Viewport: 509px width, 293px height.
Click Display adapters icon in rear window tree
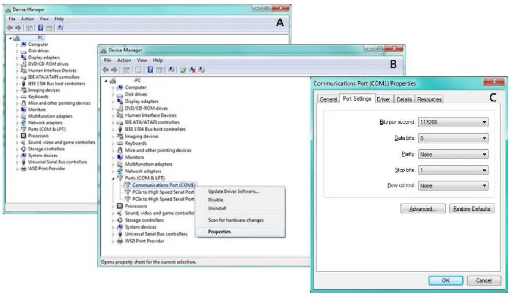pyautogui.click(x=23, y=57)
